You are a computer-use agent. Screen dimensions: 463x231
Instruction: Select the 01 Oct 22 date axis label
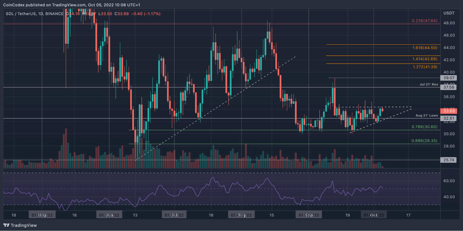pos(374,214)
